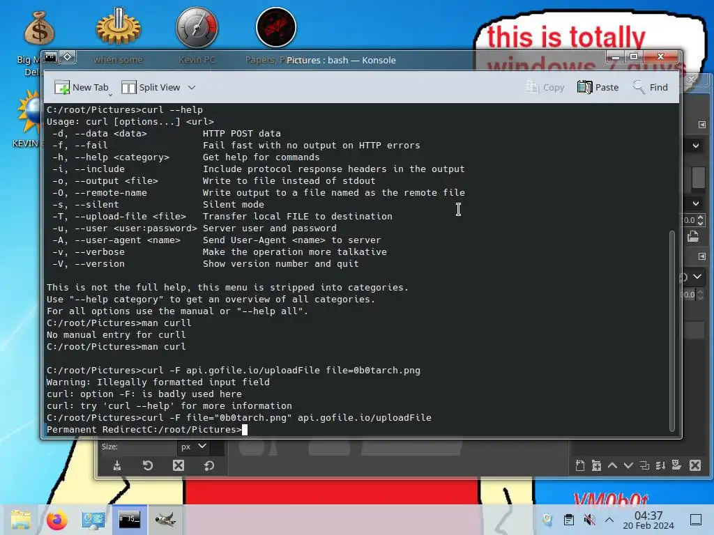Screen dimensions: 714x535
Task: Launch Firefox from the taskbar
Action: pyautogui.click(x=56, y=520)
